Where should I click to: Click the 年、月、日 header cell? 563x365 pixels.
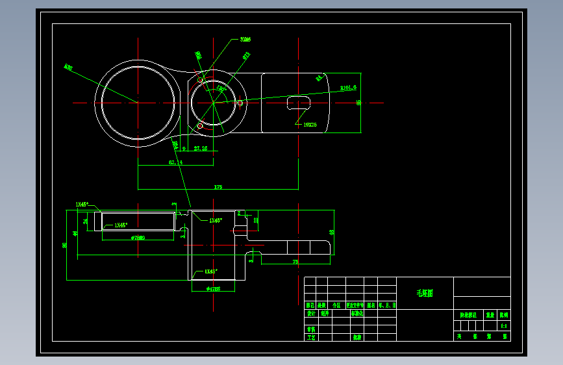(x=387, y=305)
